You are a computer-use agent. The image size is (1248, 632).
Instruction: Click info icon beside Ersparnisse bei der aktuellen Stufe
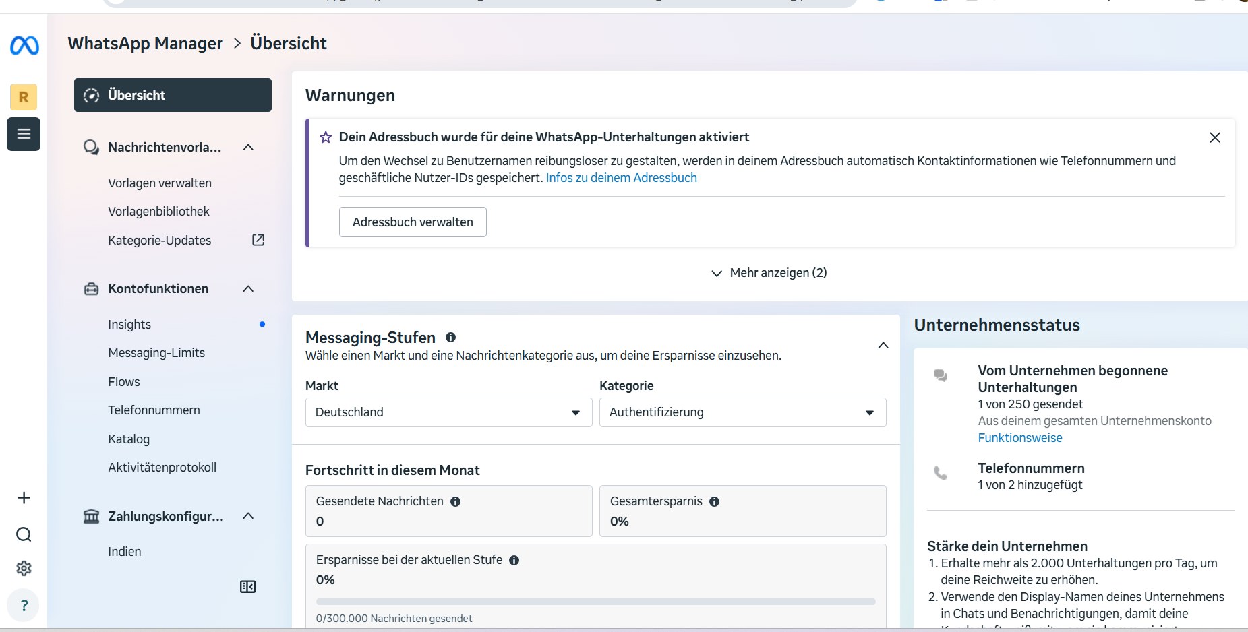click(x=514, y=560)
